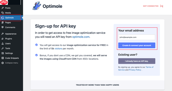Click the Appearance paintbrush icon
The width and height of the screenshot is (172, 91).
click(3, 34)
